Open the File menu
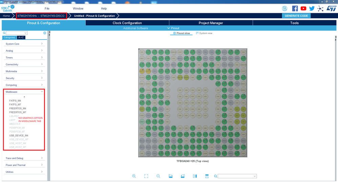 point(47,8)
